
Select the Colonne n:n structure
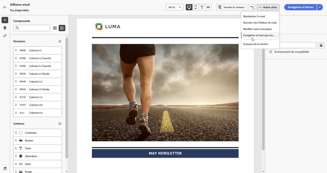click(x=38, y=113)
